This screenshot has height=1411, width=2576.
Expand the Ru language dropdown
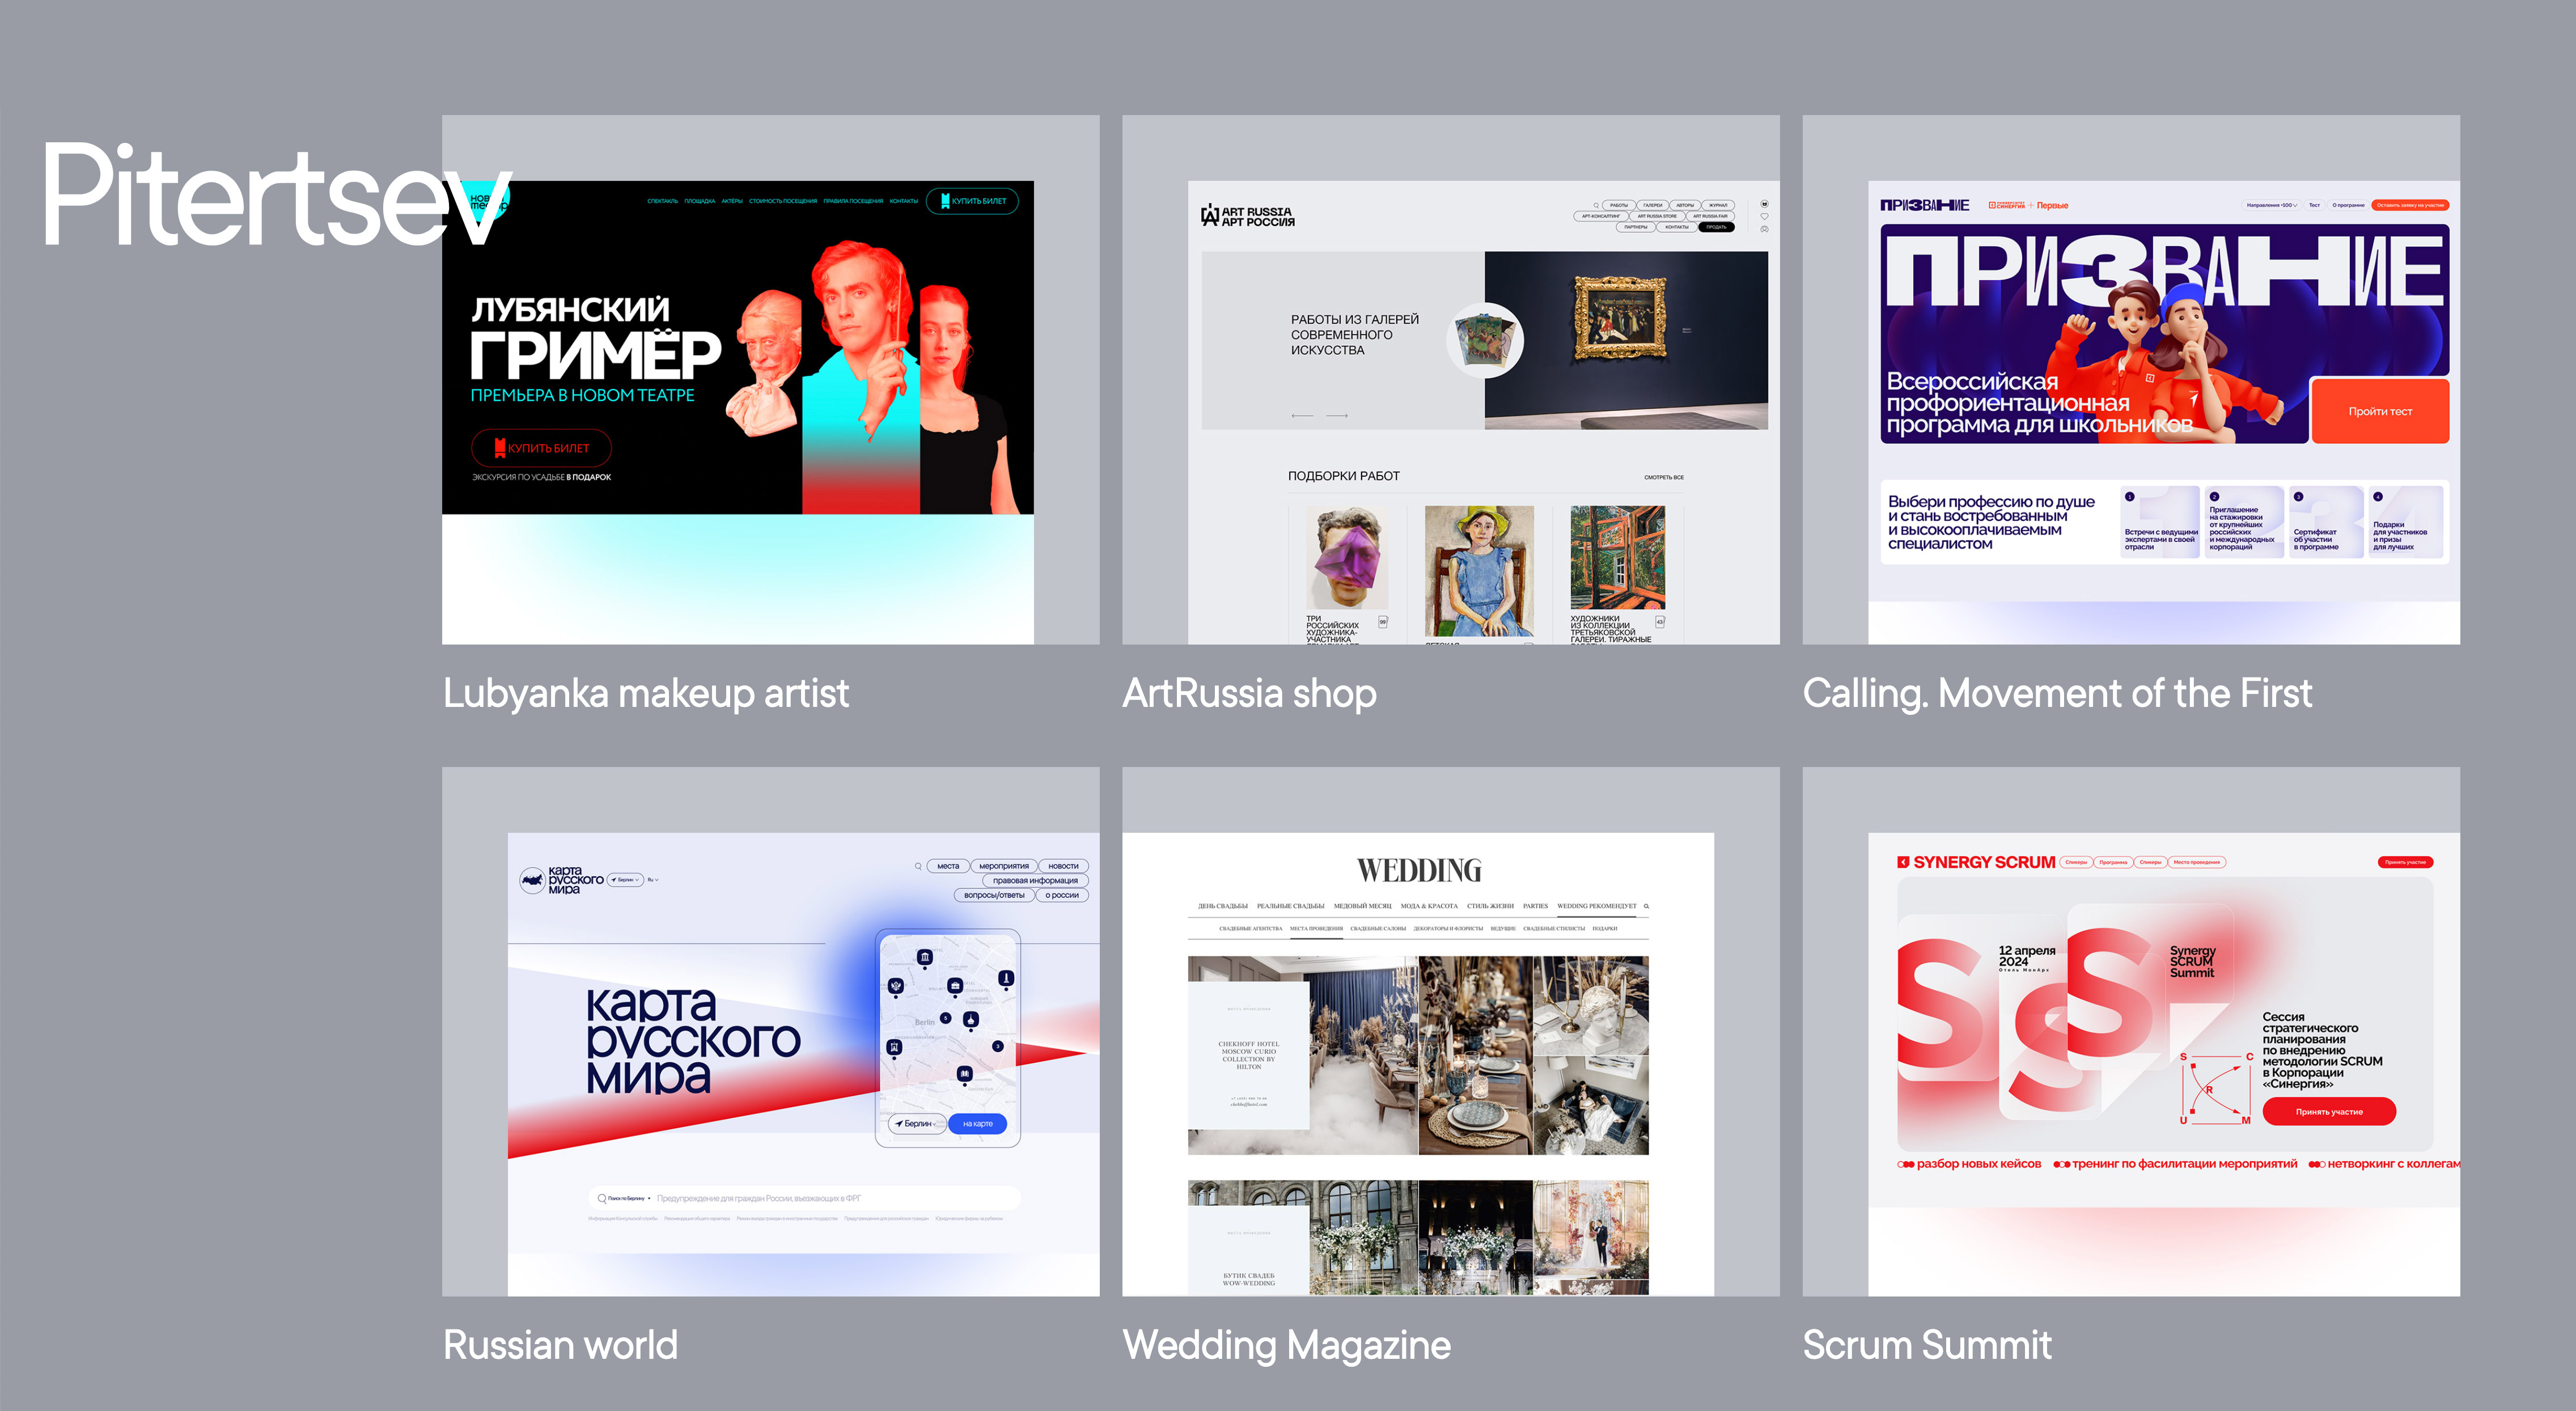653,880
